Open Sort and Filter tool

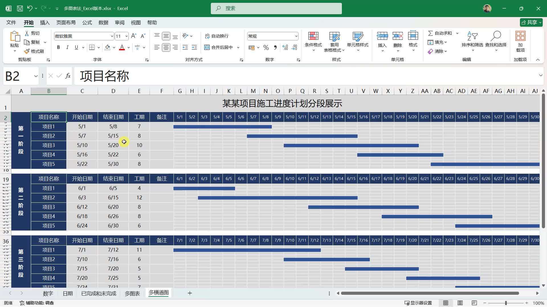[472, 36]
